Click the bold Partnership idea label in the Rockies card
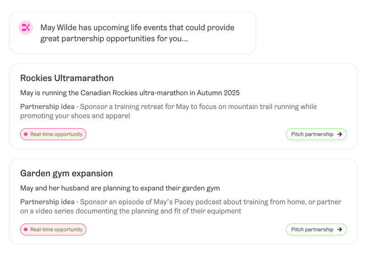367x256 pixels. (47, 107)
